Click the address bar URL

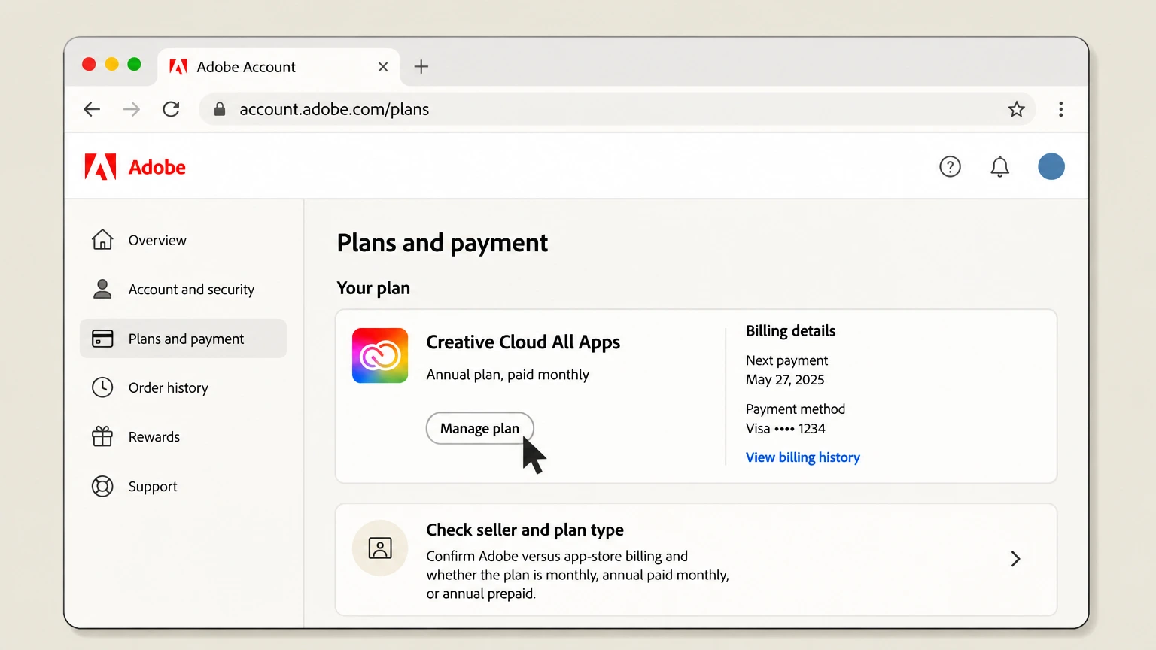[x=334, y=109]
